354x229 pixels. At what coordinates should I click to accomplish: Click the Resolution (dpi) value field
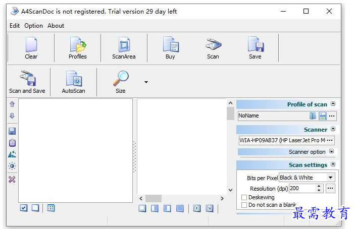point(302,189)
